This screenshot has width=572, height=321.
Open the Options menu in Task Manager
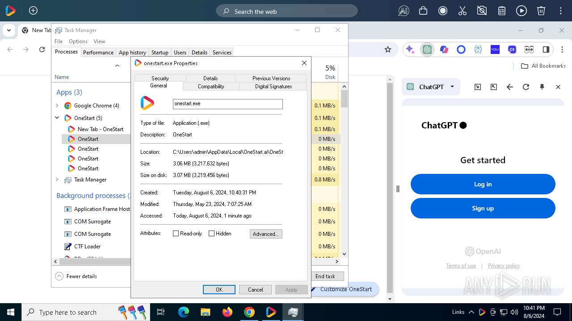coord(78,41)
